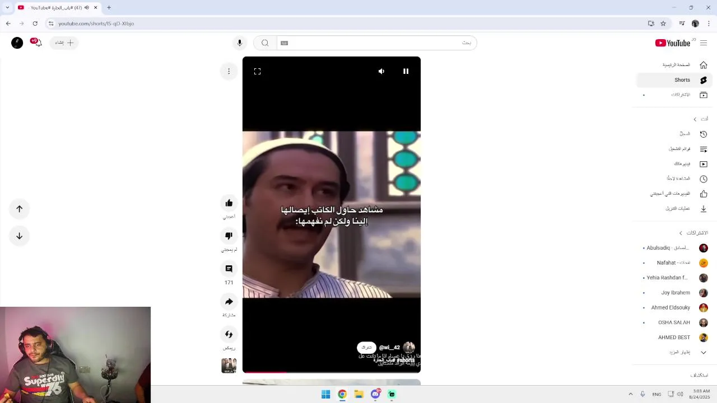
Task: Subscribe to the @wi__42 channel
Action: [366, 348]
